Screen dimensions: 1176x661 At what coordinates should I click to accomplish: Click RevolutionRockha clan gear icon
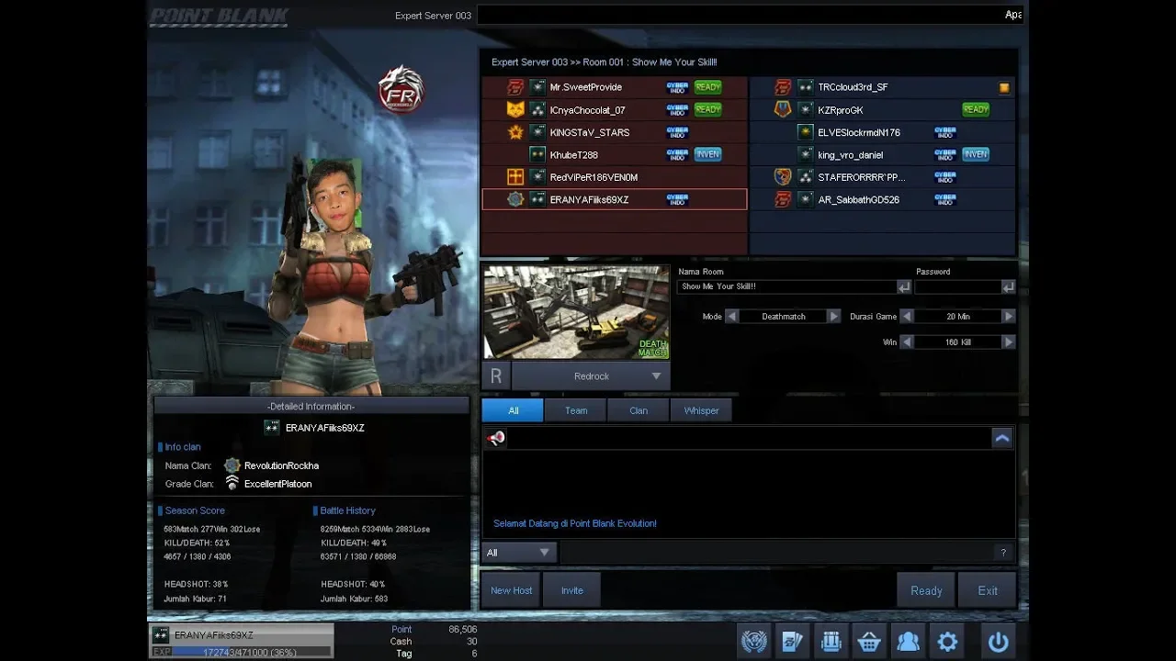pos(232,465)
